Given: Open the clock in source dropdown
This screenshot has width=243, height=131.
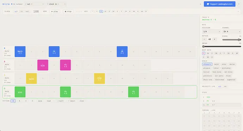Looking at the screenshot, I should 56,4.
